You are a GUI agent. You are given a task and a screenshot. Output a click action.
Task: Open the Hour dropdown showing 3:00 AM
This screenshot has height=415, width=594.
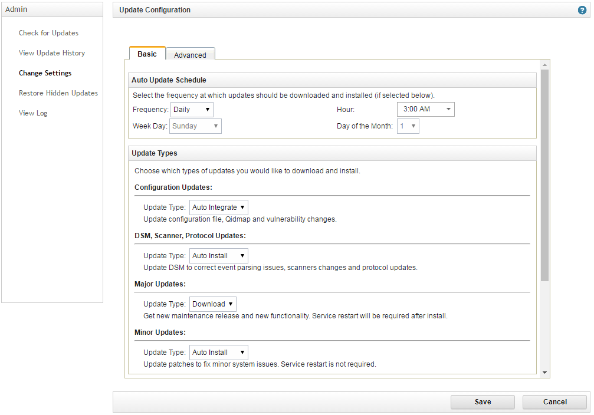point(425,109)
